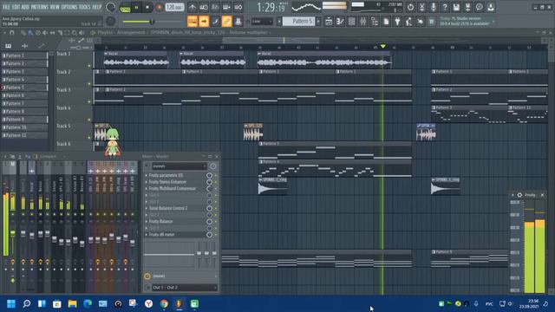Viewport: 555px width, 312px height.
Task: Toggle the metronome icon
Action: click(193, 7)
